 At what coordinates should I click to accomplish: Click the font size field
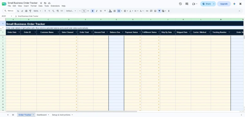tap(84, 11)
